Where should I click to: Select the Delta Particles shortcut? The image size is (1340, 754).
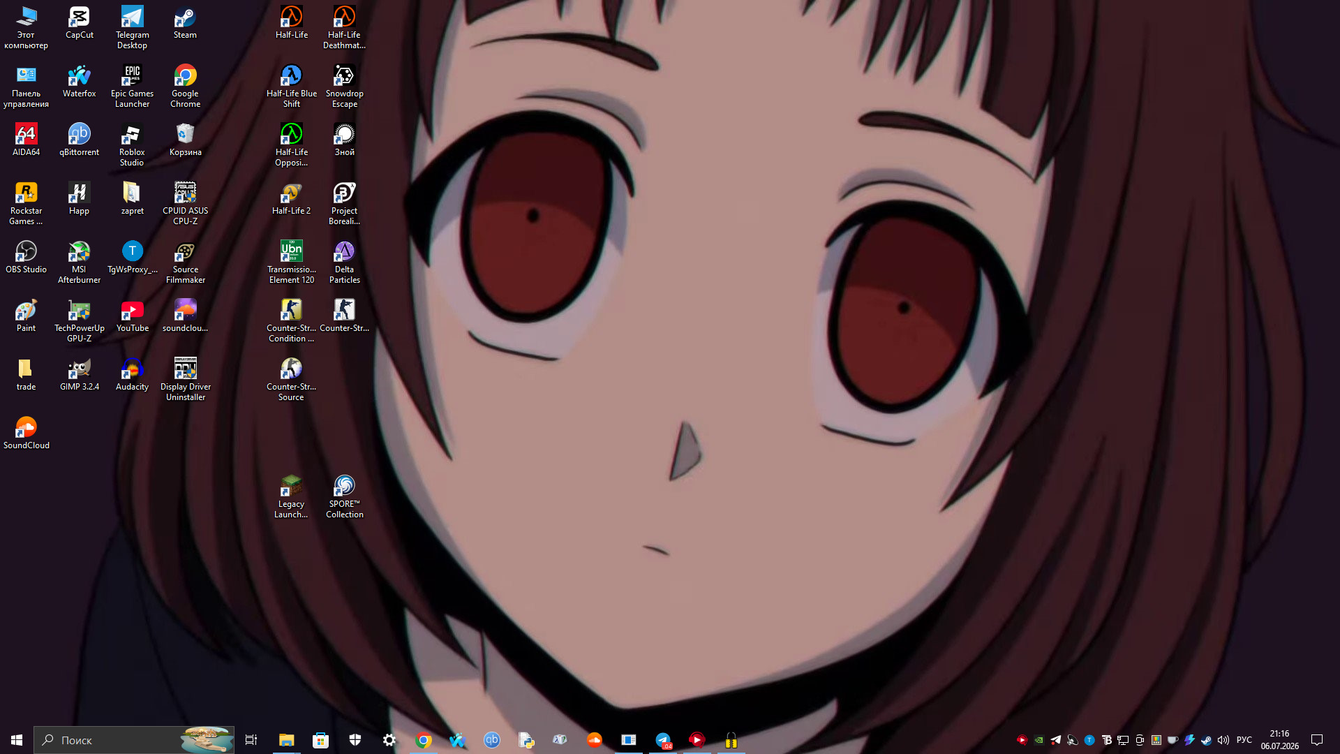click(x=344, y=263)
